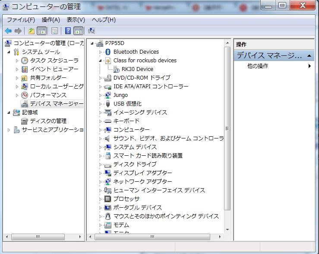
Task: Click the Forward arrow toolbar icon
Action: click(x=18, y=31)
